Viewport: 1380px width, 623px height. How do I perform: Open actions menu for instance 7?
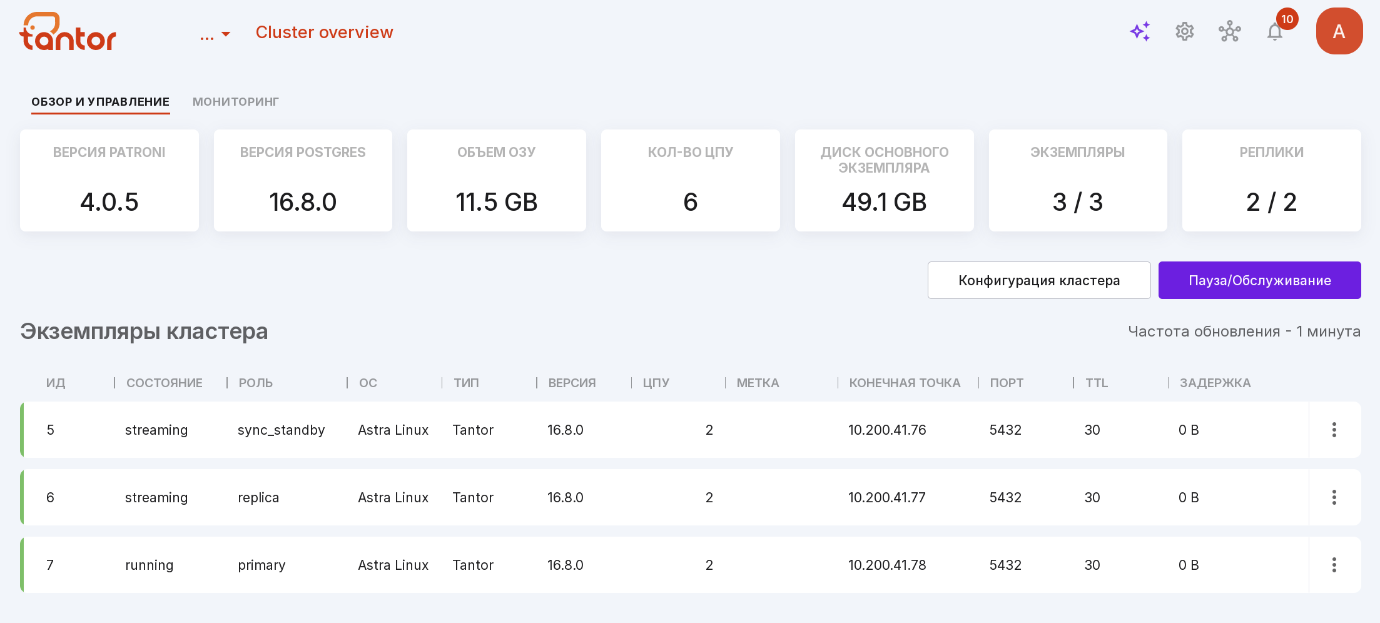1334,565
